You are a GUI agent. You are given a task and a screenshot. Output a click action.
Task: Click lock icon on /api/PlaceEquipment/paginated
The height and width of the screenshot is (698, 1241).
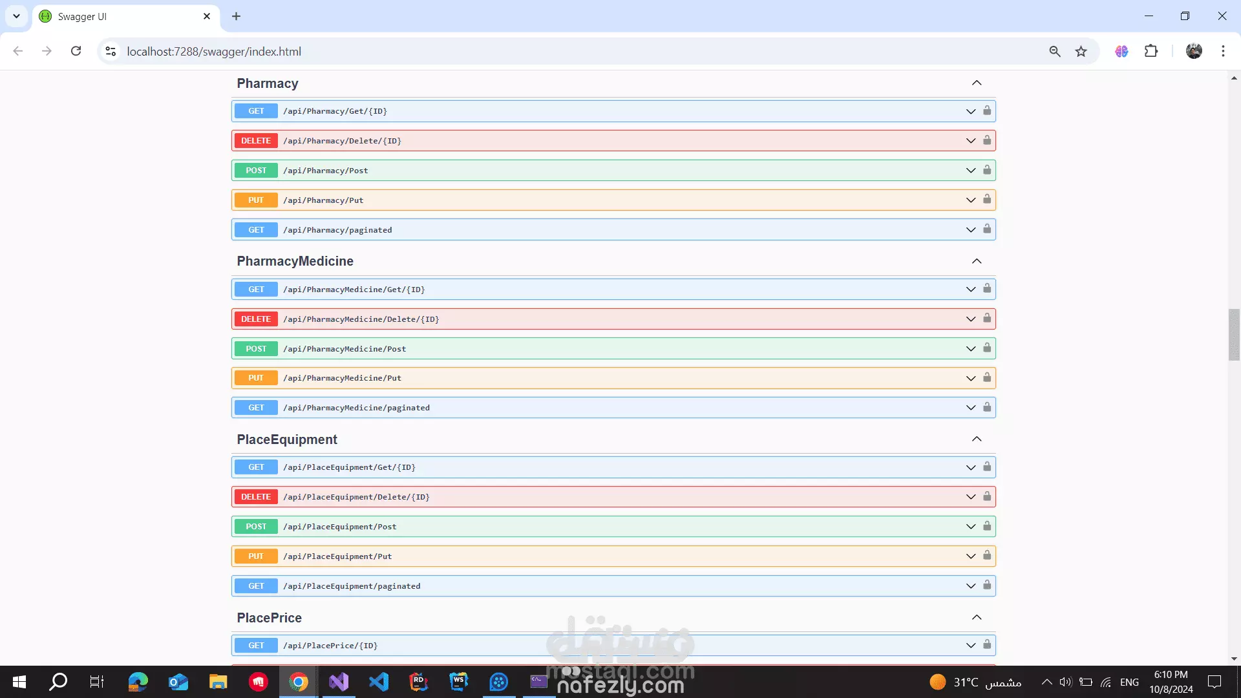987,585
